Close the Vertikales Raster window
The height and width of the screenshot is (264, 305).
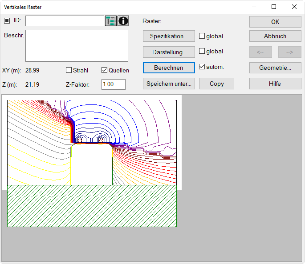pos(294,7)
